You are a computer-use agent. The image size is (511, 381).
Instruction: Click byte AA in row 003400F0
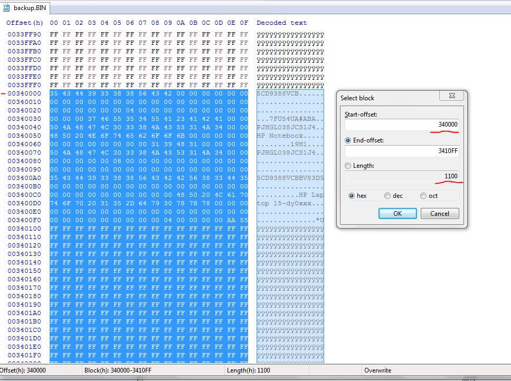pyautogui.click(x=231, y=220)
